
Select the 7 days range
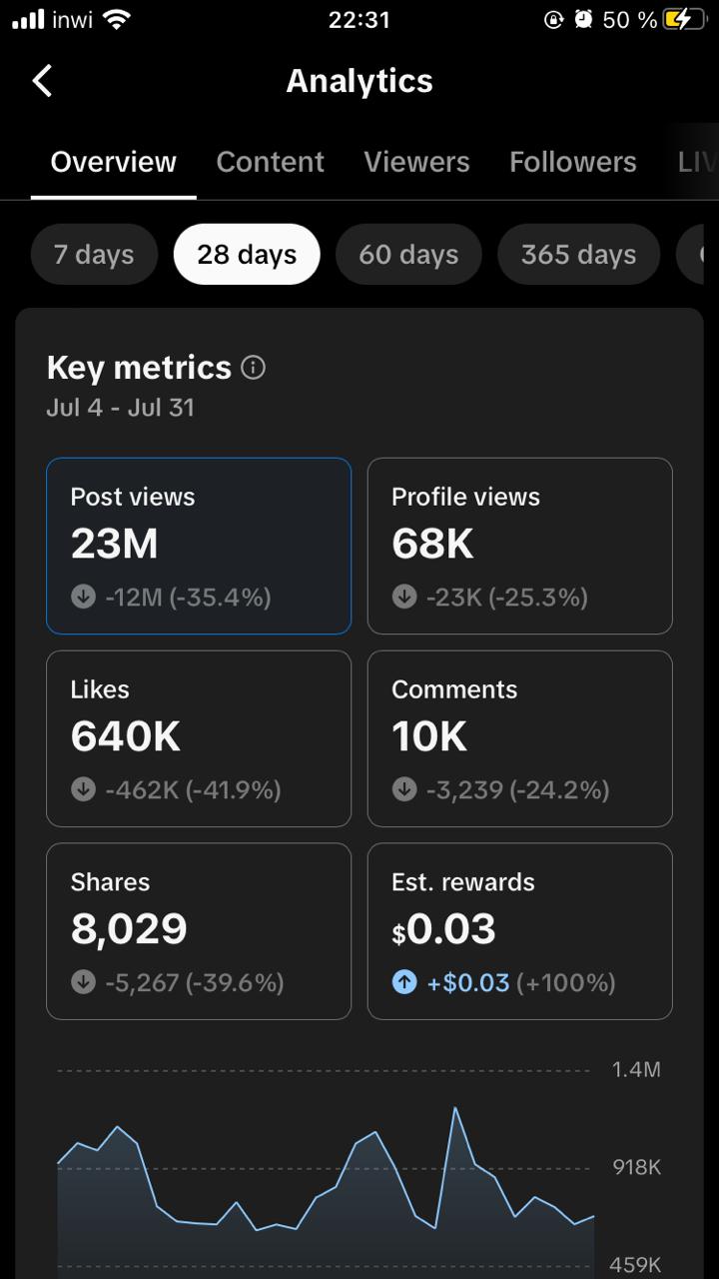94,255
